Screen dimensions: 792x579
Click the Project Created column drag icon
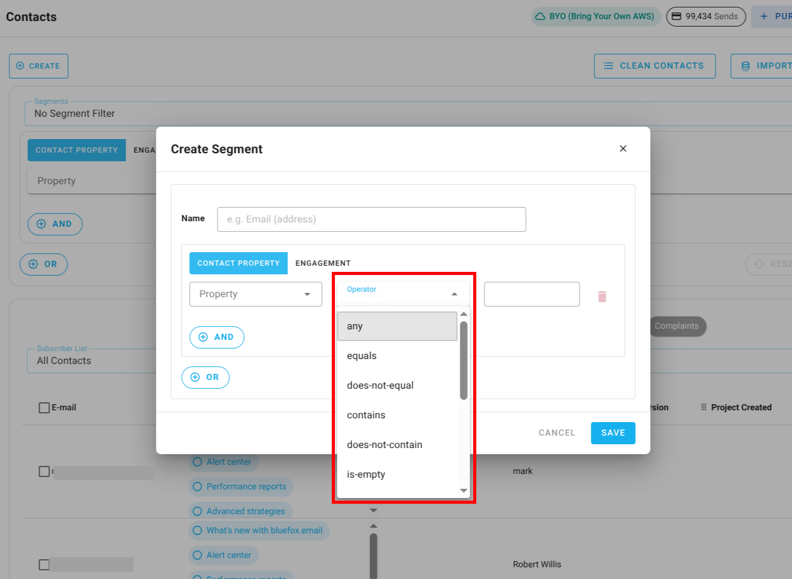pos(704,407)
